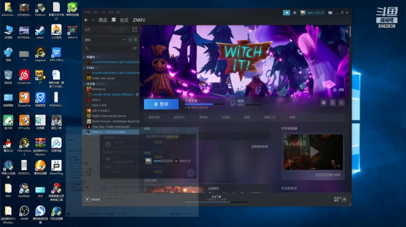The image size is (406, 227).
Task: Select Witch It downloading entry in list
Action: pos(111,132)
